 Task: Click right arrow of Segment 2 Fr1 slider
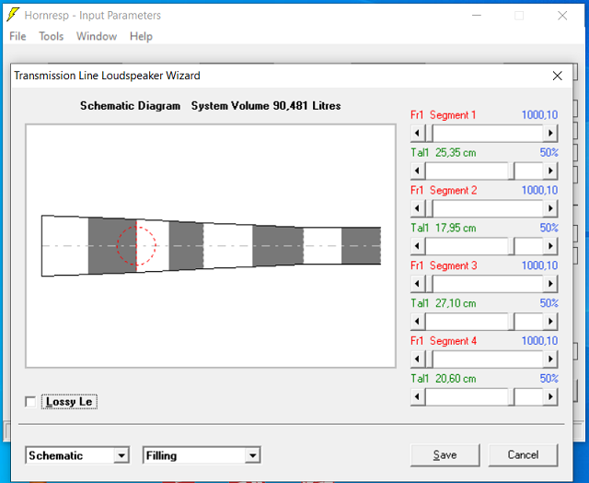point(550,208)
